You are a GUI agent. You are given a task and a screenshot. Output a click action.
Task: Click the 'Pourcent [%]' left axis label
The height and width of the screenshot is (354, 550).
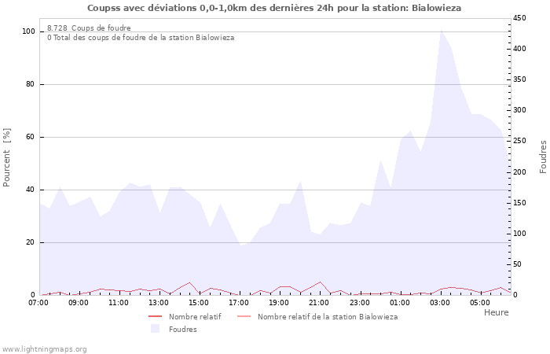(x=7, y=157)
